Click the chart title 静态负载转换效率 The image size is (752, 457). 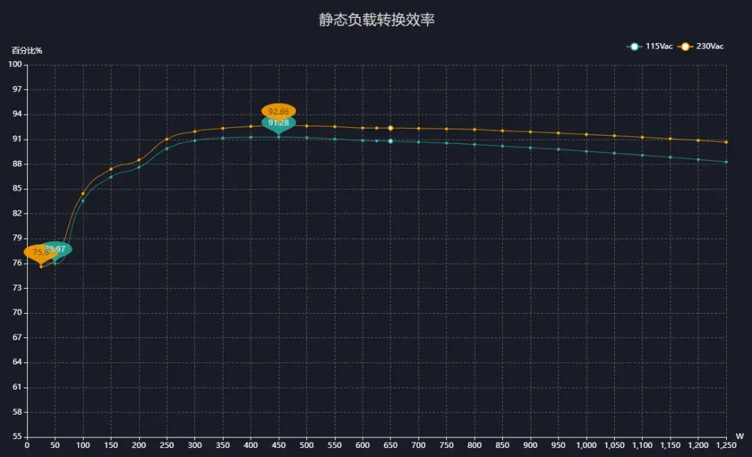click(376, 21)
